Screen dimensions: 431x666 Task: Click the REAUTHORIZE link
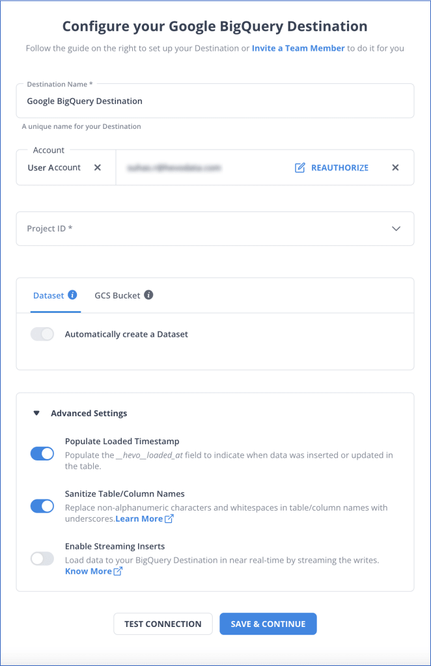click(340, 168)
